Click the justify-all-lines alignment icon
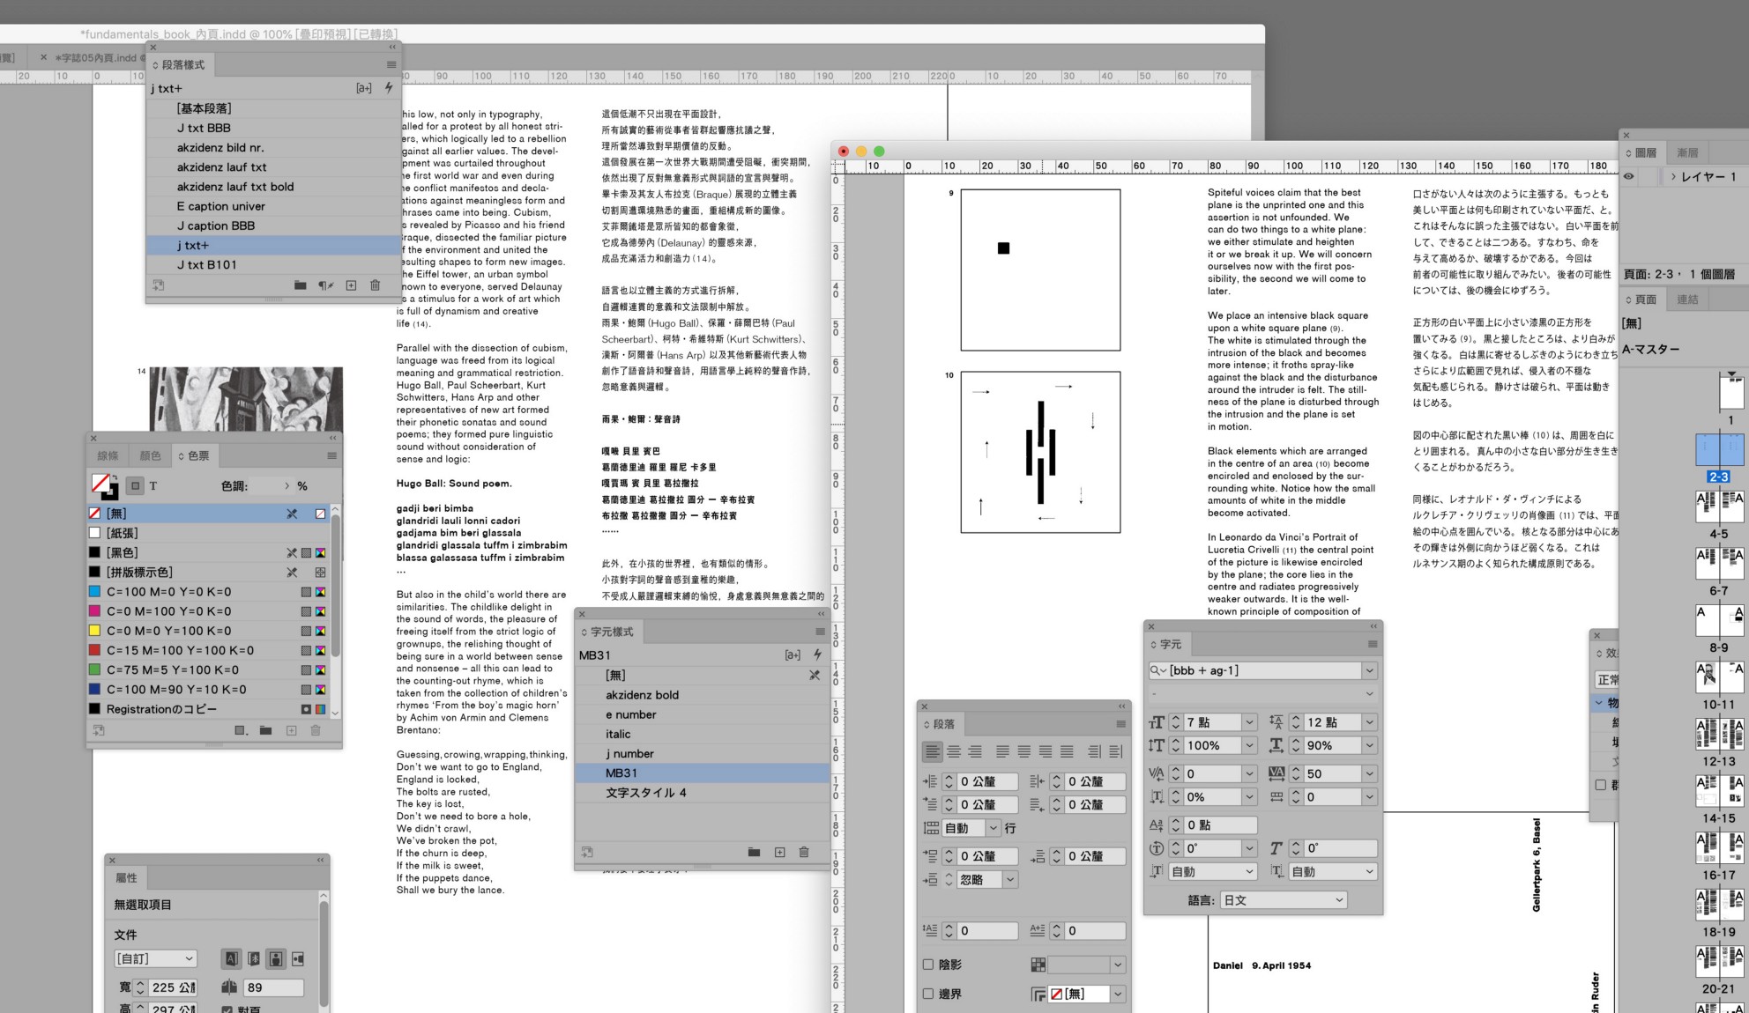The width and height of the screenshot is (1749, 1013). (1067, 751)
